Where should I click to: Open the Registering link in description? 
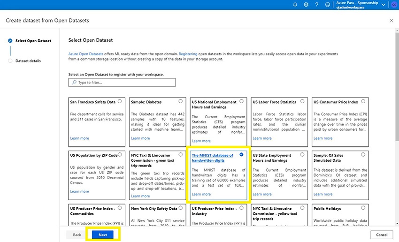(188, 54)
